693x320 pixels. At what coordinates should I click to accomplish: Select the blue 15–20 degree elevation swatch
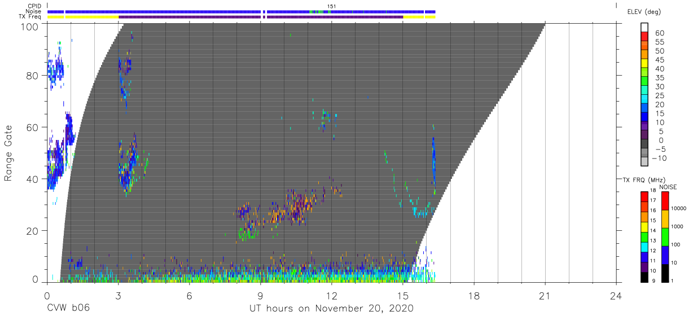coord(644,109)
